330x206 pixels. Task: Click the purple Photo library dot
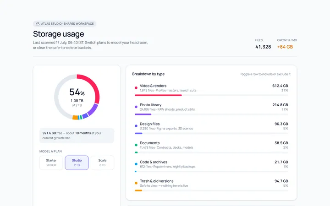(136, 107)
